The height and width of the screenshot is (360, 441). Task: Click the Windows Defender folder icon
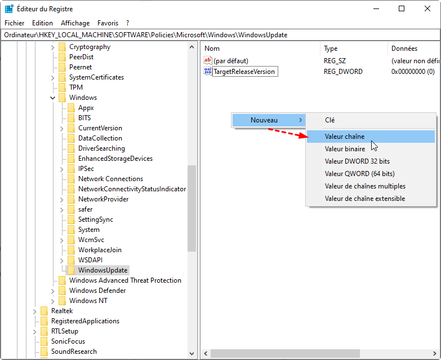(62, 291)
